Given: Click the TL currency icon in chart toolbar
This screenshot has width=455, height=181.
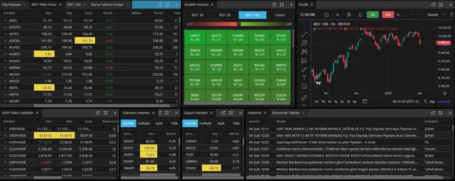Looking at the screenshot, I should [x=398, y=15].
